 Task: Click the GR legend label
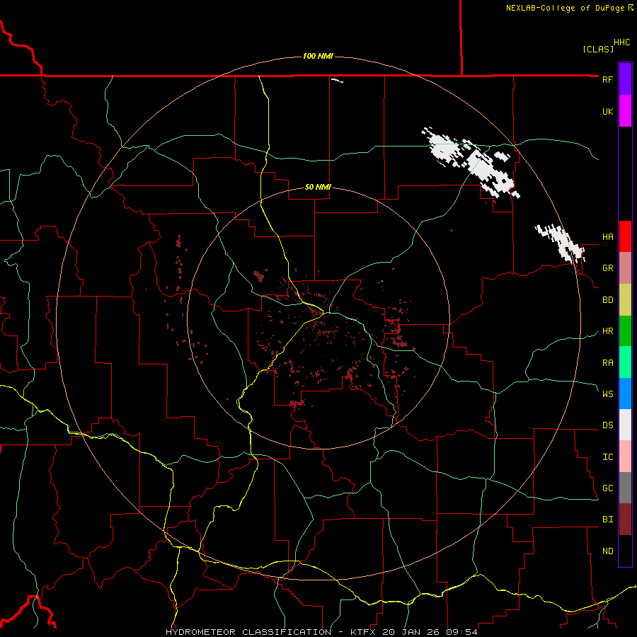coord(607,268)
